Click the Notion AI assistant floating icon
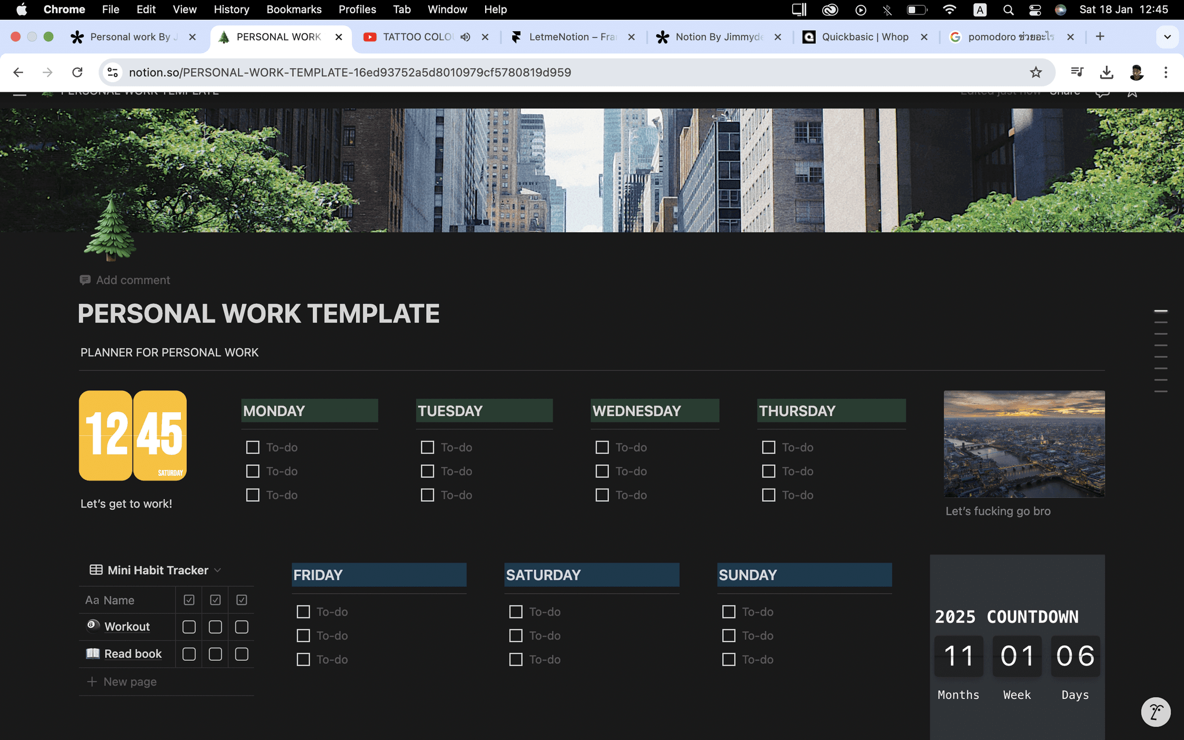Screen dimensions: 1184x740 [1155, 711]
